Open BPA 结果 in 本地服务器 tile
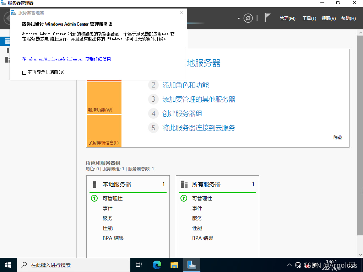This screenshot has height=272, width=363. click(x=113, y=238)
